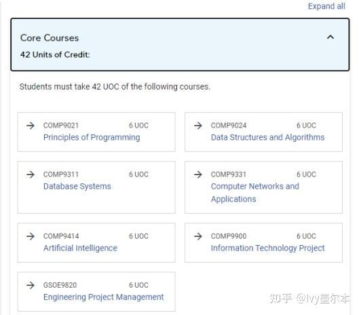The width and height of the screenshot is (359, 315).
Task: Open the Artificial Intelligence course link
Action: [80, 248]
